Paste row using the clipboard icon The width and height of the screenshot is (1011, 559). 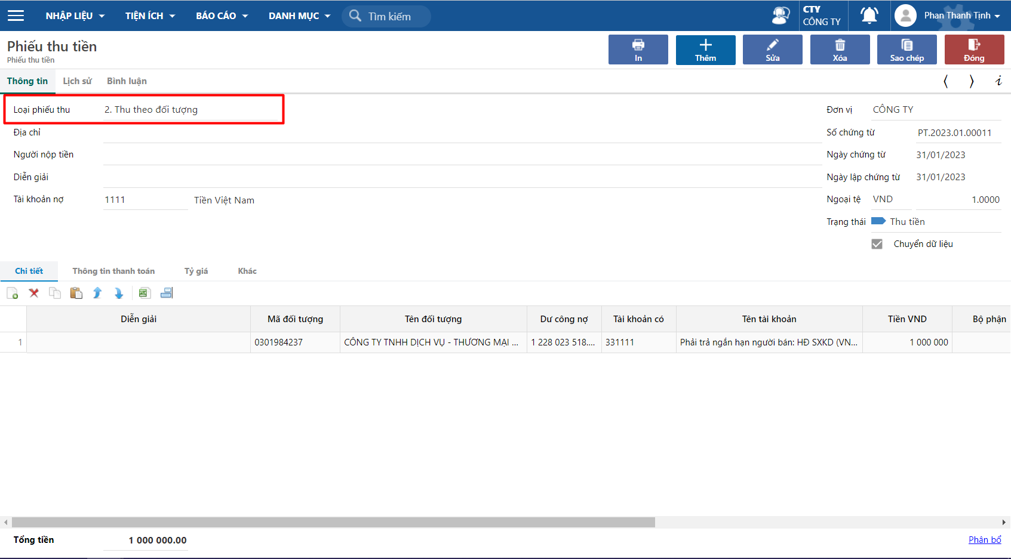[x=76, y=293]
